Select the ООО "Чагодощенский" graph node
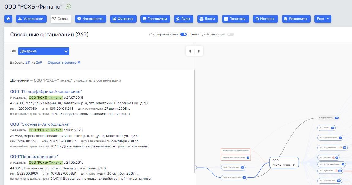The width and height of the screenshot is (352, 185). pos(331,138)
